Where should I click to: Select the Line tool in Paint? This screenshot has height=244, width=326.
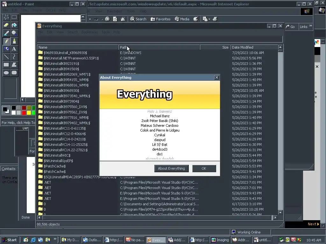[x=6, y=57]
